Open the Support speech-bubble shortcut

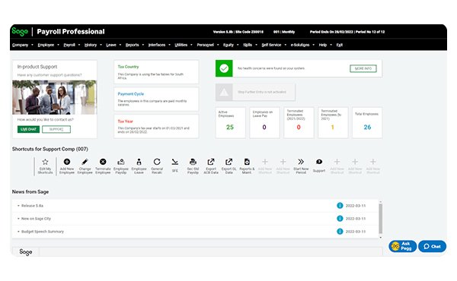coord(319,162)
